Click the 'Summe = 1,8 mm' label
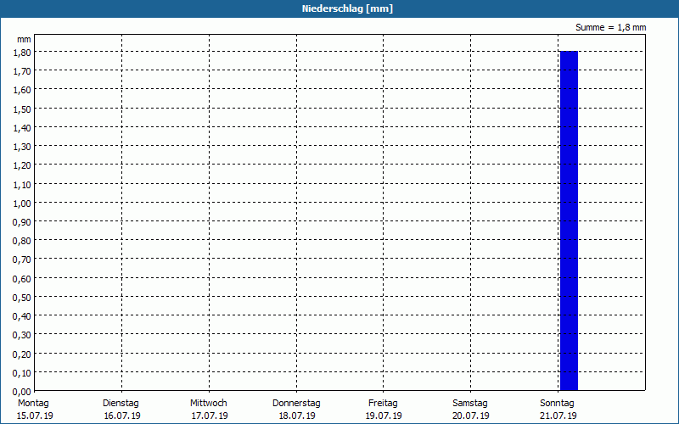The image size is (679, 424). (x=610, y=27)
